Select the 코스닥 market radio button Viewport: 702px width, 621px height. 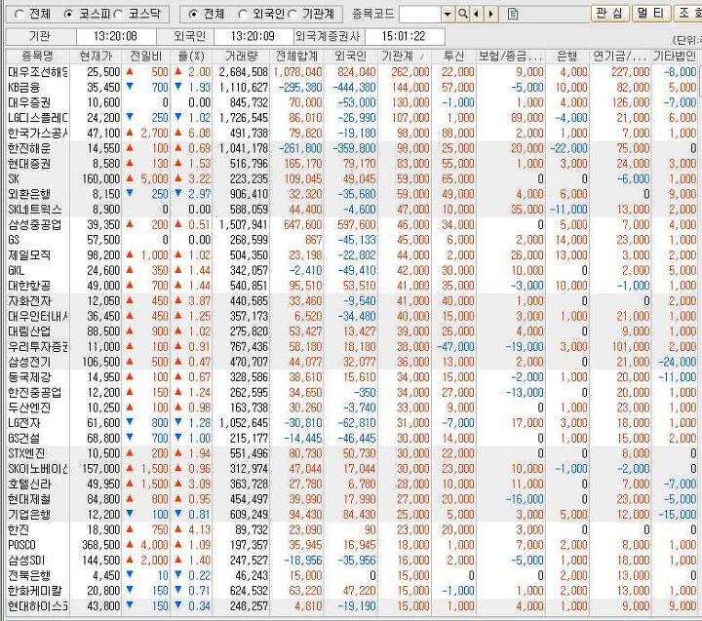(118, 15)
